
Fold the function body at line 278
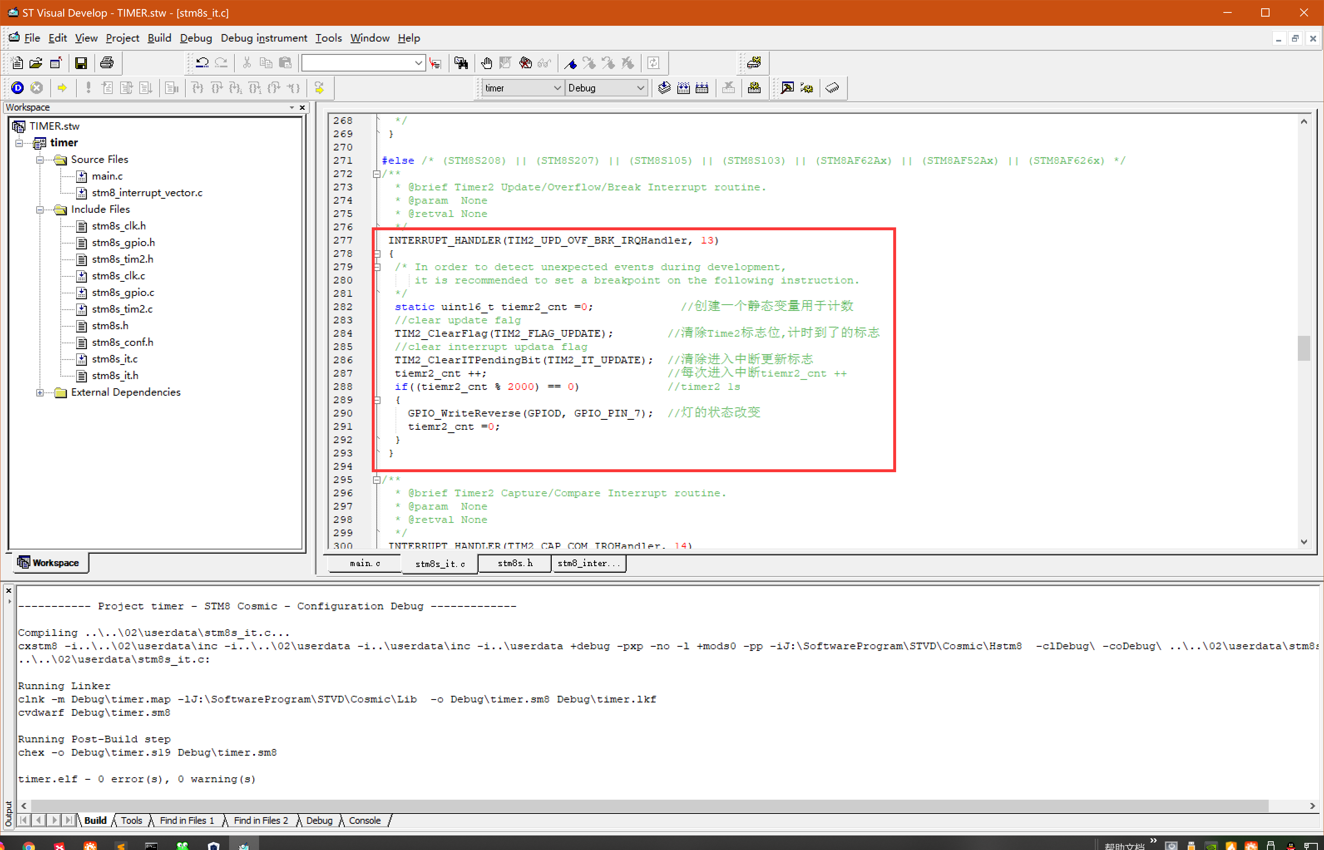tap(377, 254)
